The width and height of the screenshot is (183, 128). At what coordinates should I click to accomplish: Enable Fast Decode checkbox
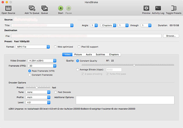click(56, 92)
